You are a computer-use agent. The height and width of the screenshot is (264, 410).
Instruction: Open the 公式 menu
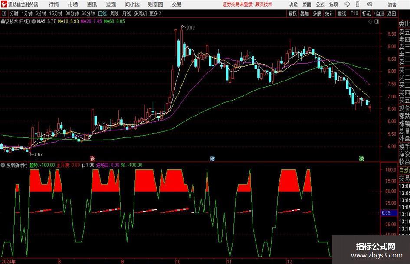(x=320, y=4)
